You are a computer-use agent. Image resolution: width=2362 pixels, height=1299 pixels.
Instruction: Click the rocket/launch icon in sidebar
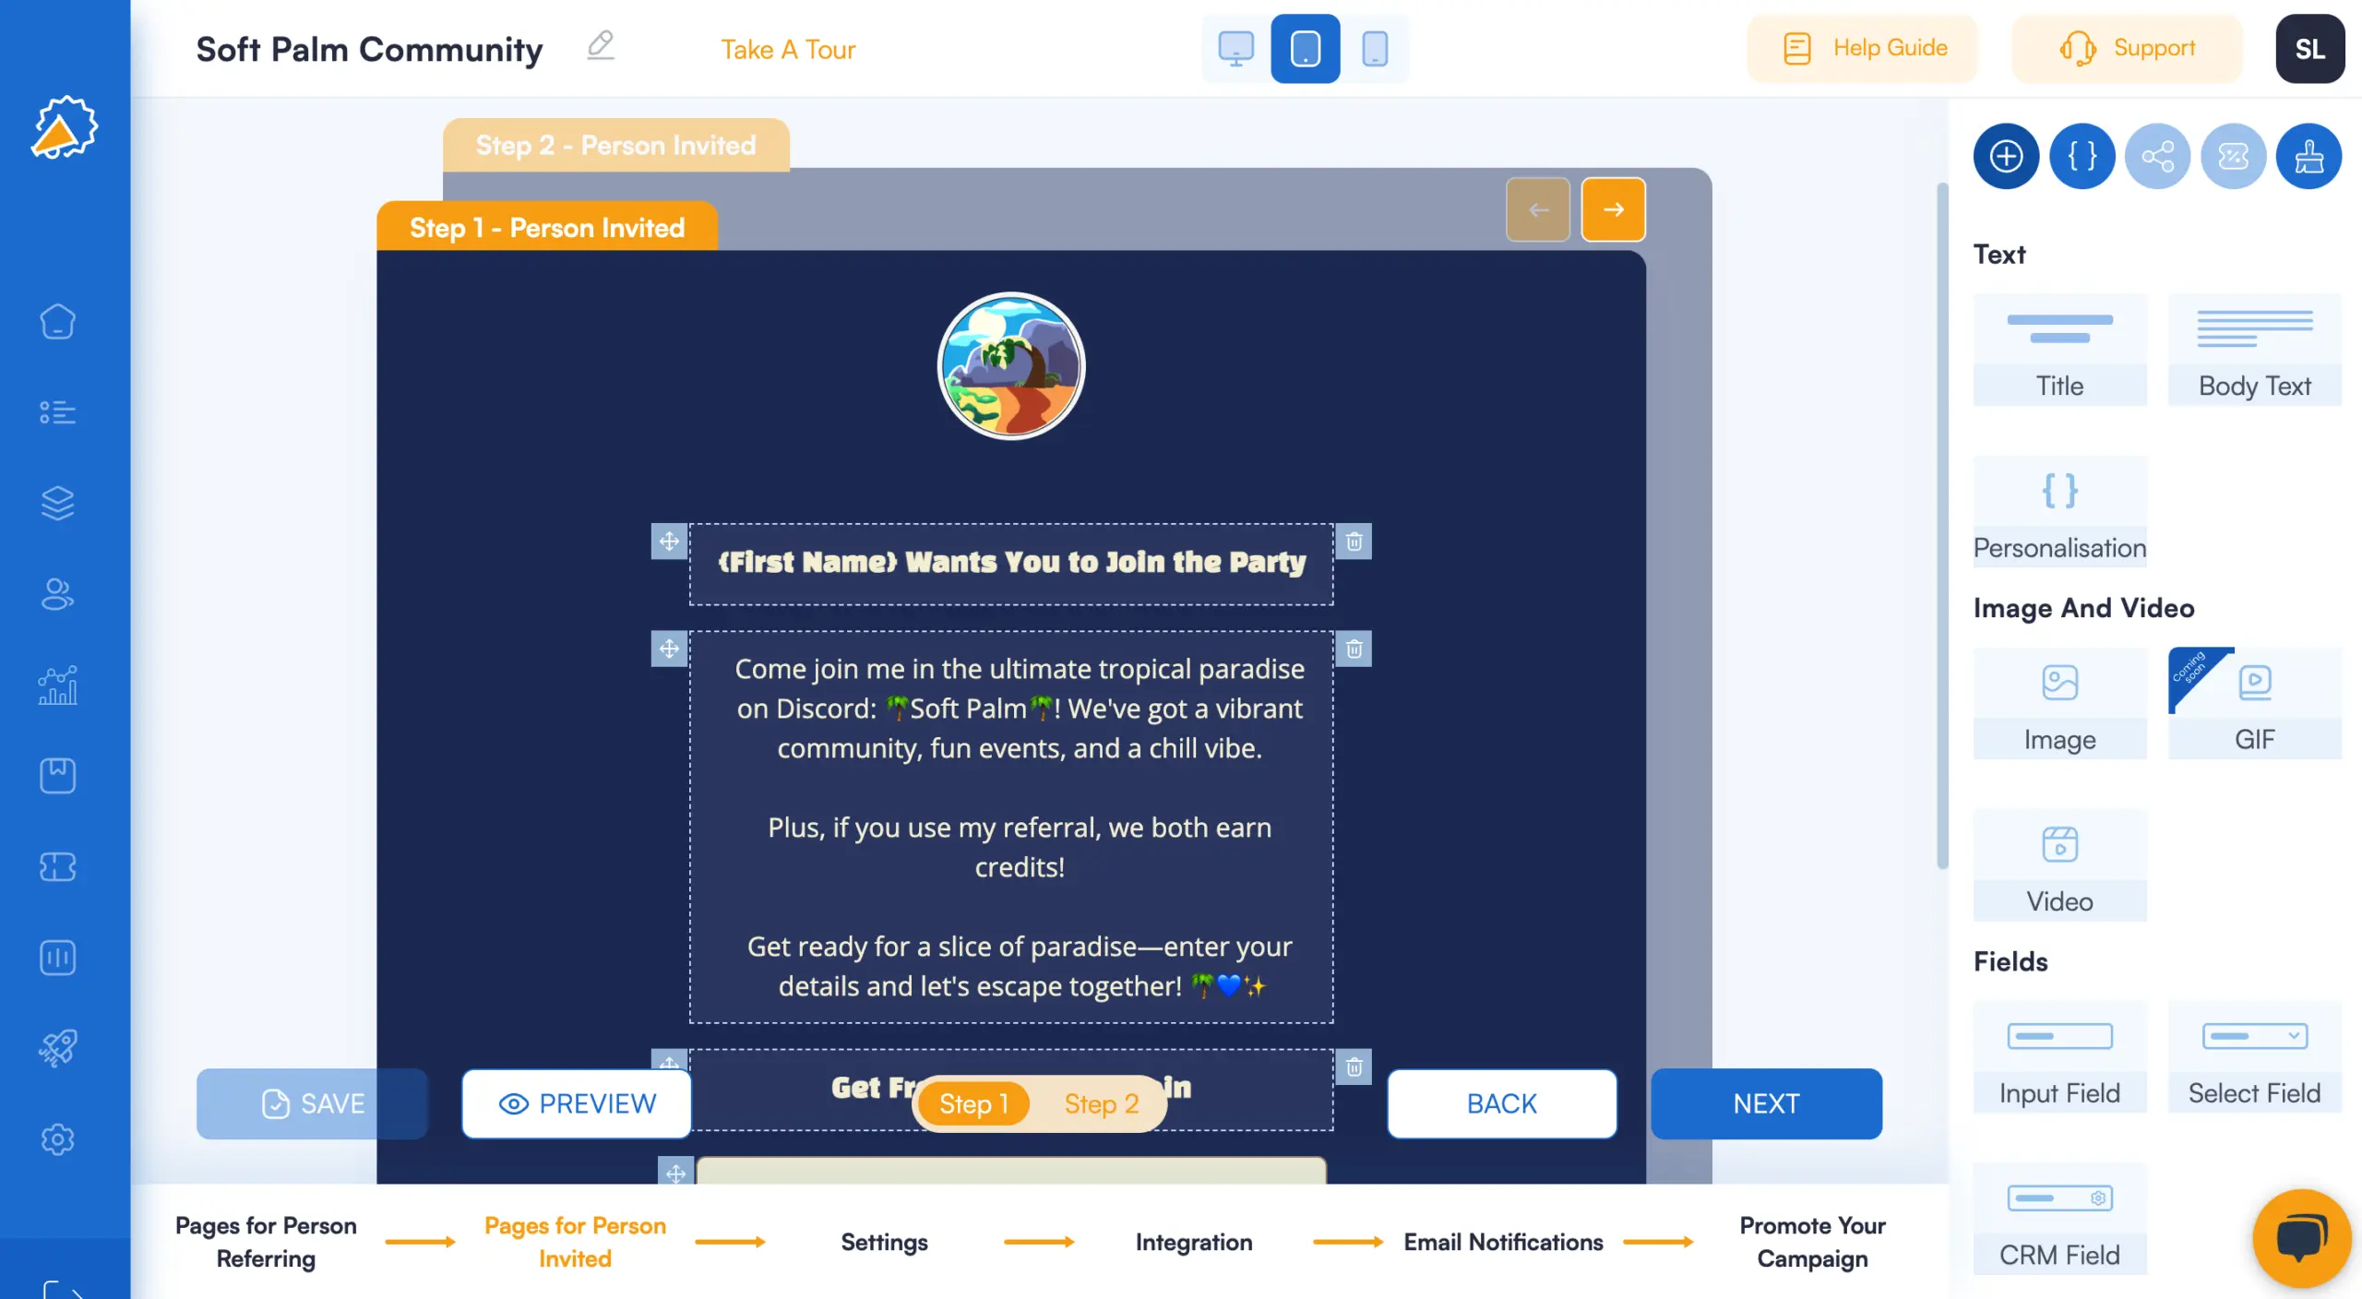click(63, 1048)
